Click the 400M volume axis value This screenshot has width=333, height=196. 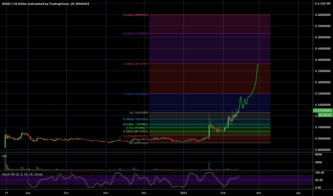[x=318, y=162]
